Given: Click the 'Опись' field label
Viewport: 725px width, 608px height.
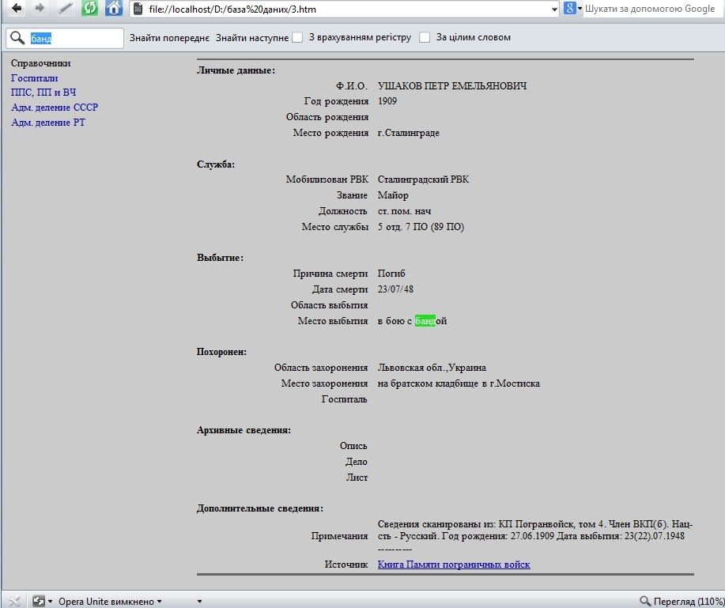Looking at the screenshot, I should (x=353, y=446).
